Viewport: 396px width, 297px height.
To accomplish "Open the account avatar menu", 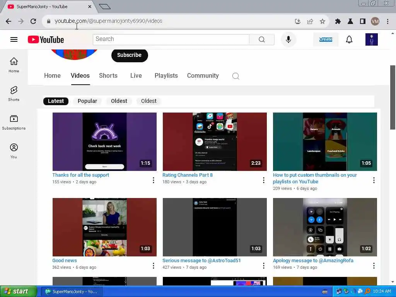I will click(x=371, y=39).
